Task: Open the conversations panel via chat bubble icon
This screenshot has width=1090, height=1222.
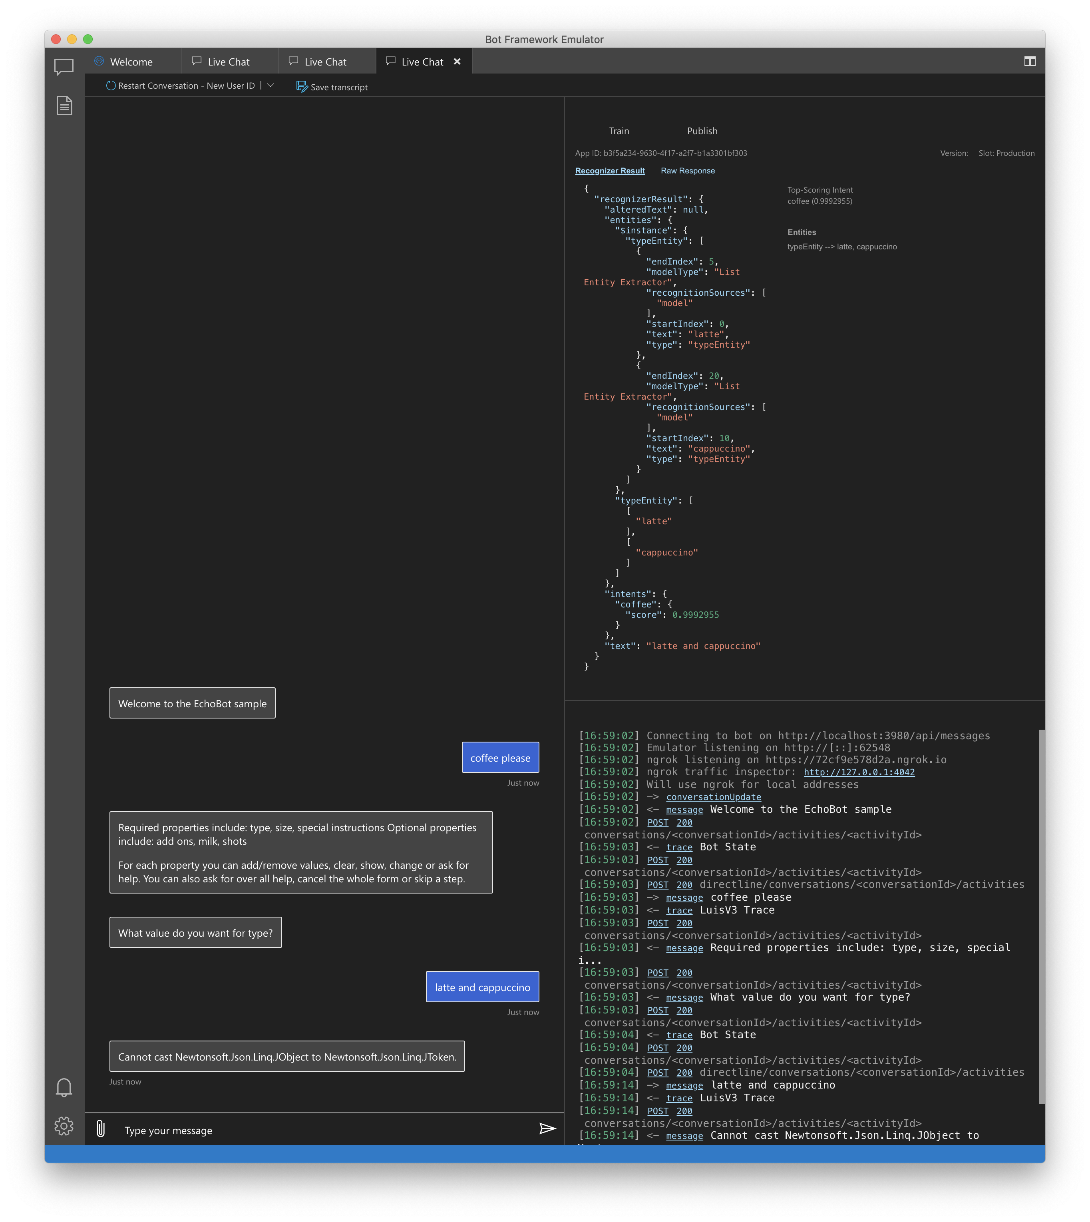Action: point(64,67)
